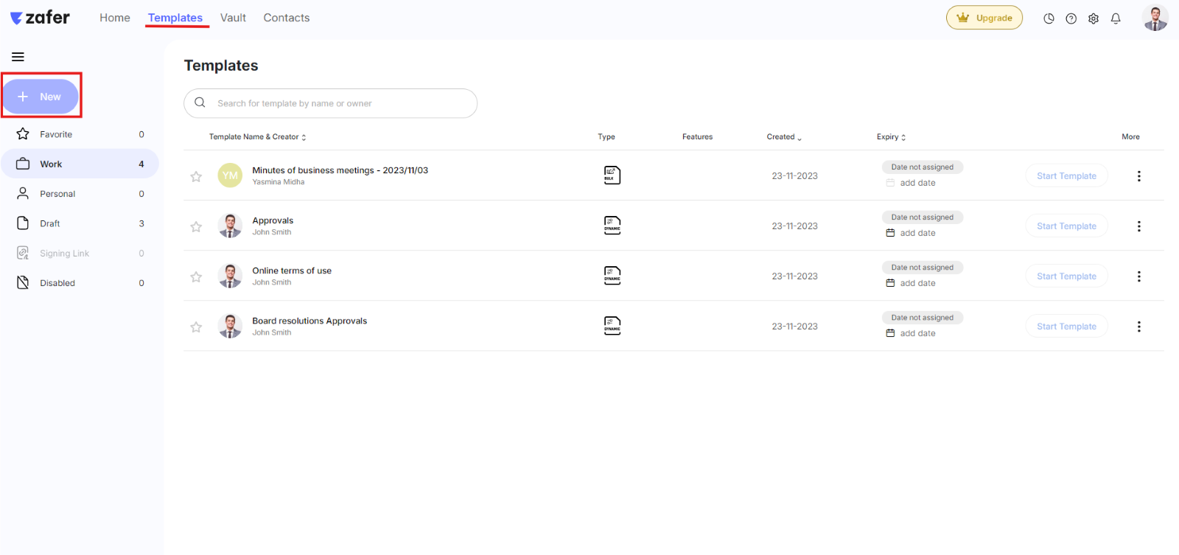Favorite the Minutes of business meetings template
Screen dimensions: 1179x555
point(196,177)
